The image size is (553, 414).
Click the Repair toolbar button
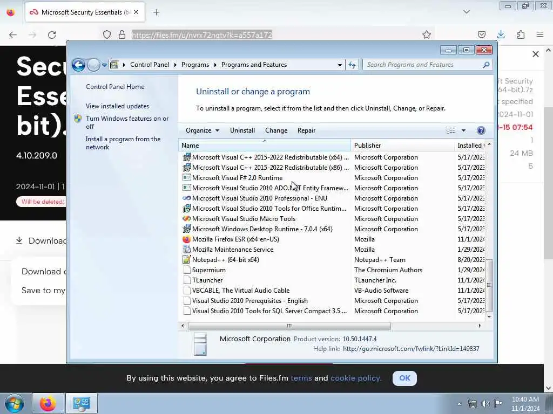307,130
